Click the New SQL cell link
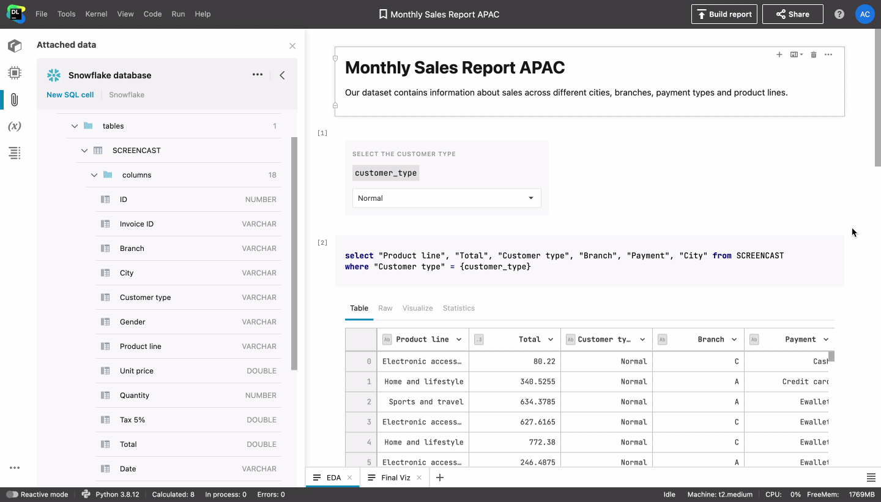The image size is (881, 502). coord(70,95)
